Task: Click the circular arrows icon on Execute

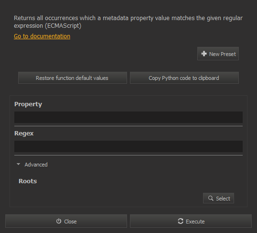Action: click(x=181, y=221)
